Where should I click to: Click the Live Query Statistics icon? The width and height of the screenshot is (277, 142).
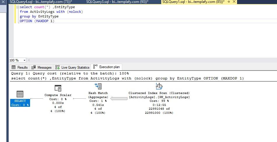click(x=57, y=67)
